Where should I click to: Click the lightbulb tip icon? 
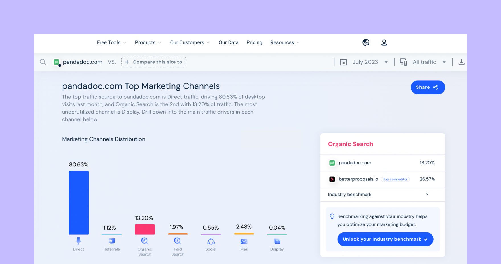(x=332, y=216)
